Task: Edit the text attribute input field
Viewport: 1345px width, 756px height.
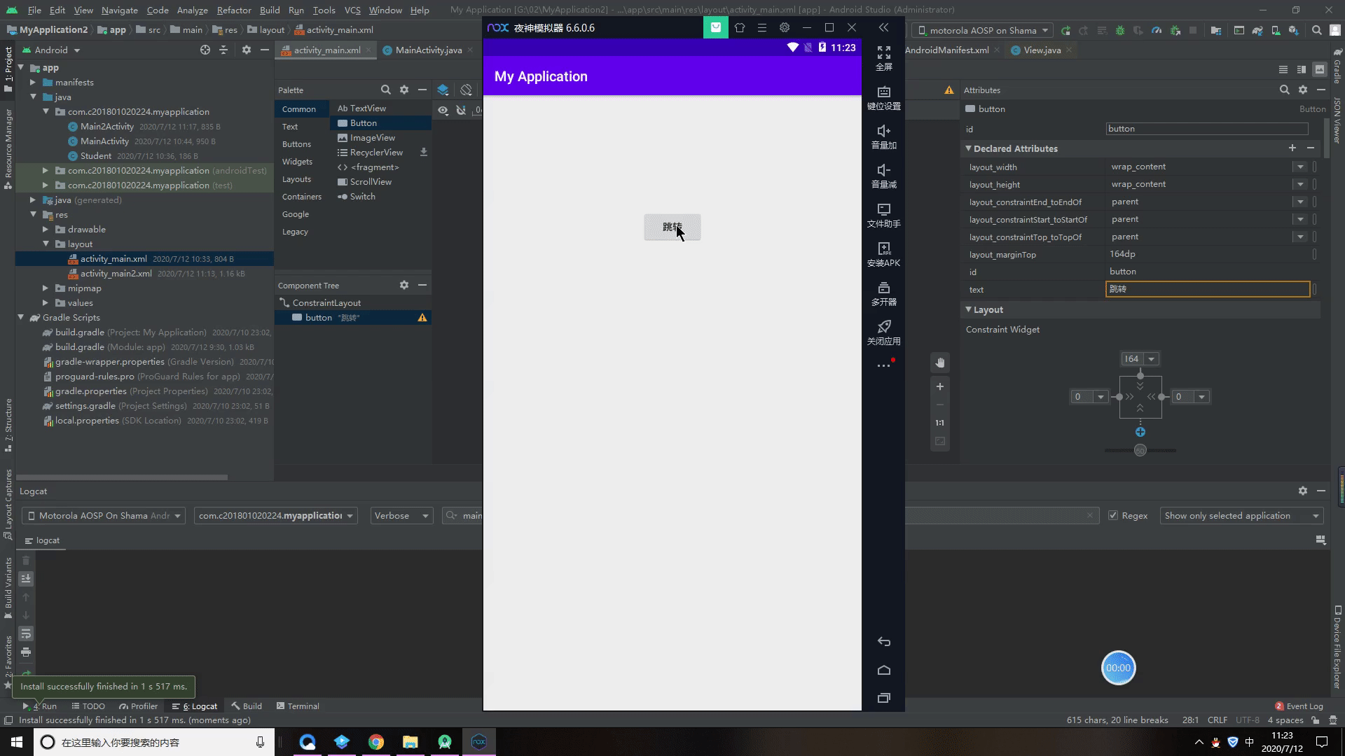Action: [1206, 289]
